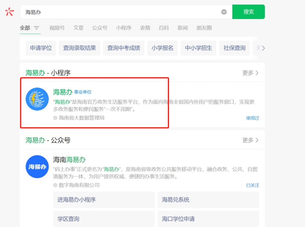Screen dimensions: 305x227
Task: Click the 海易办 - 公众号 section heading
Action: tap(48, 140)
